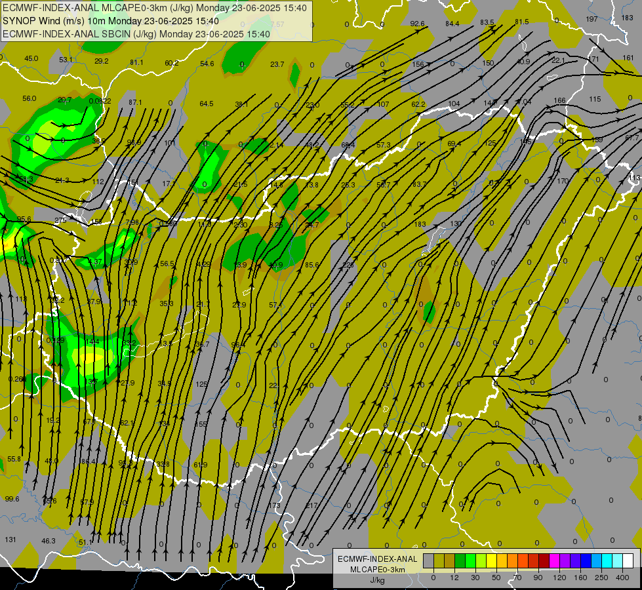642x590 pixels.
Task: Click the station value 53.1
Action: point(66,60)
